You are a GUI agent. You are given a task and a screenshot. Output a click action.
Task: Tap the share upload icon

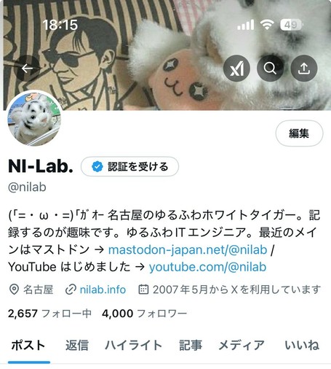pyautogui.click(x=304, y=69)
